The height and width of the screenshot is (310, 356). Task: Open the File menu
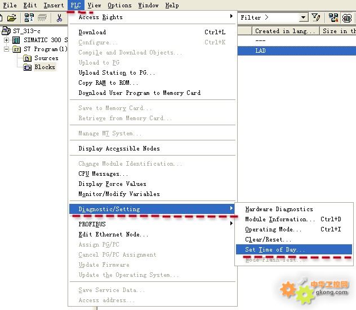(x=10, y=5)
